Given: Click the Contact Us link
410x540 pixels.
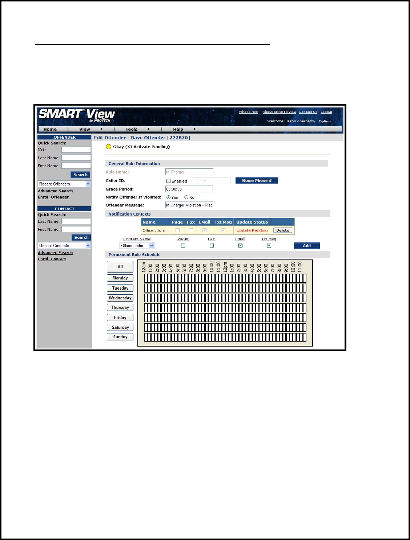Looking at the screenshot, I should 308,112.
